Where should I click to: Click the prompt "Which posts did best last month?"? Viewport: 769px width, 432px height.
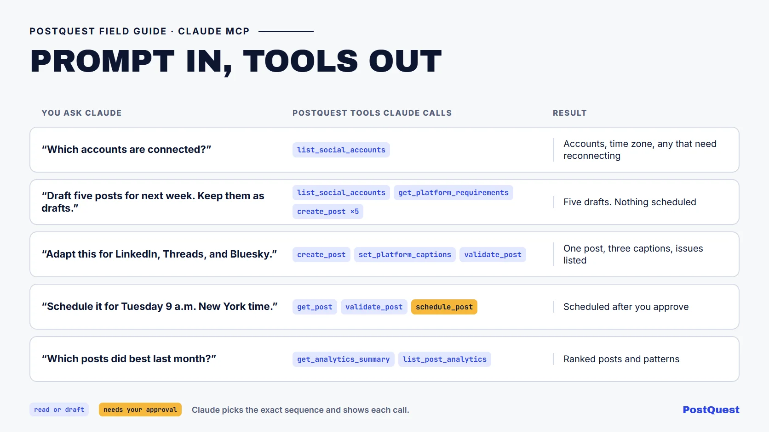(129, 359)
